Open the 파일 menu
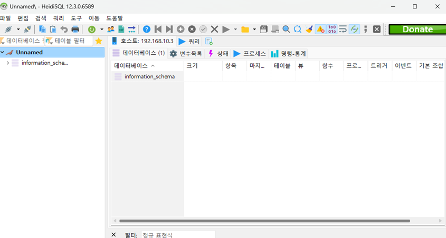446x238 pixels. coord(5,18)
